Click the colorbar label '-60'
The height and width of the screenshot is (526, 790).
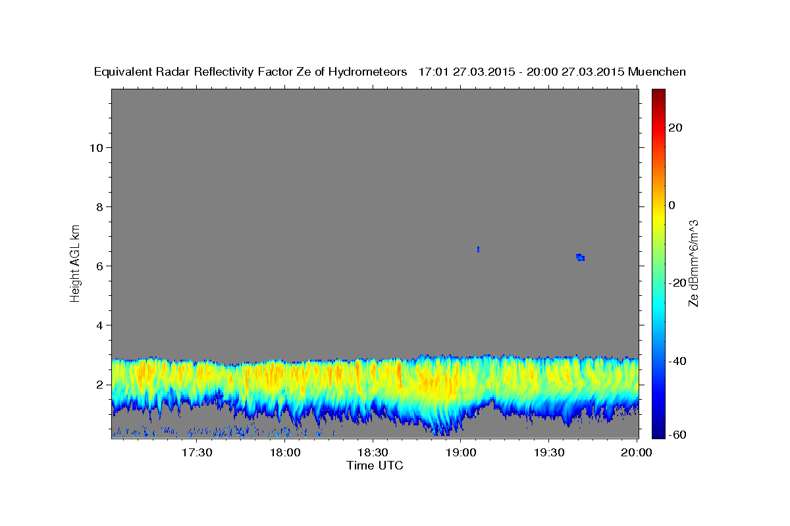click(x=677, y=434)
